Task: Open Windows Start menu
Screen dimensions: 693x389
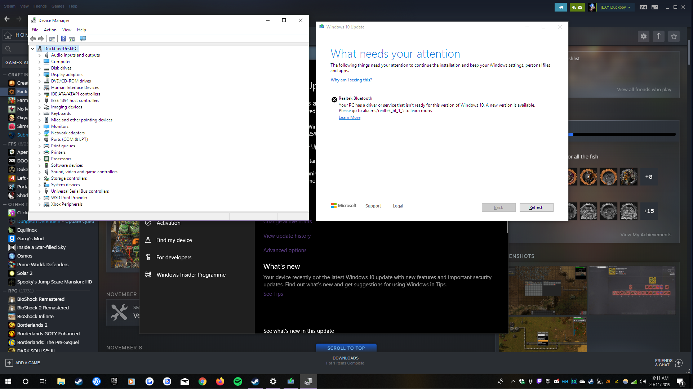Action: coord(8,381)
